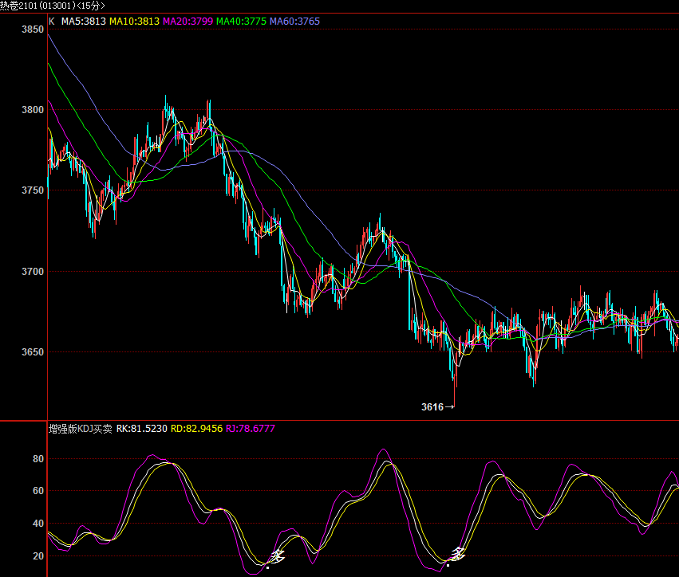
Task: Click the RK:81.5230 value
Action: tap(141, 429)
